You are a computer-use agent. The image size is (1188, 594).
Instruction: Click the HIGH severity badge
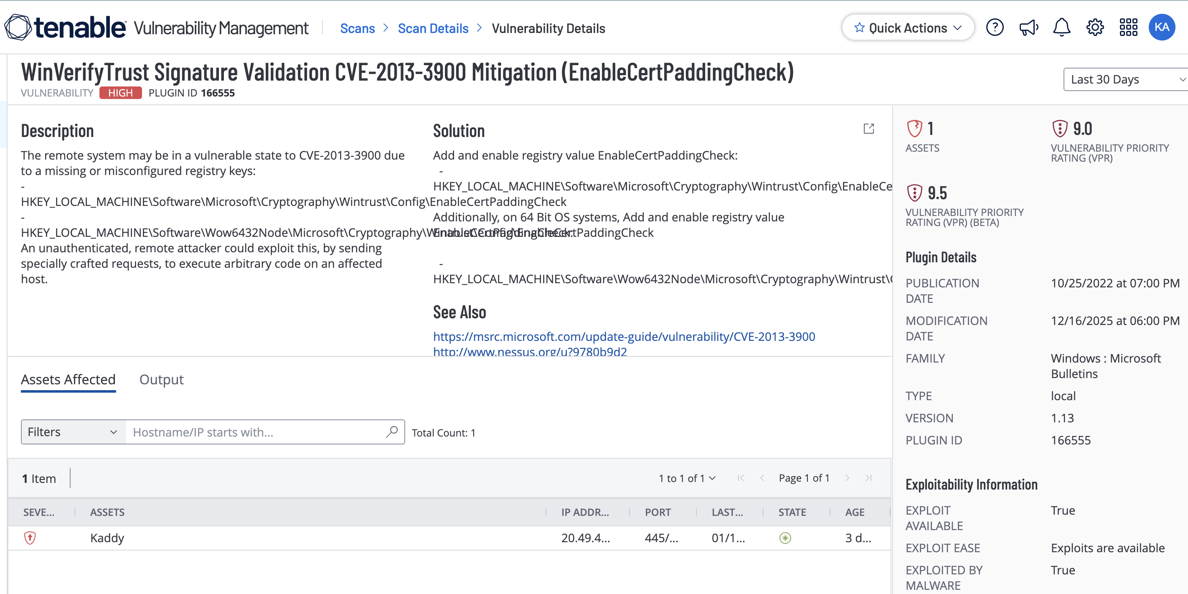tap(120, 93)
